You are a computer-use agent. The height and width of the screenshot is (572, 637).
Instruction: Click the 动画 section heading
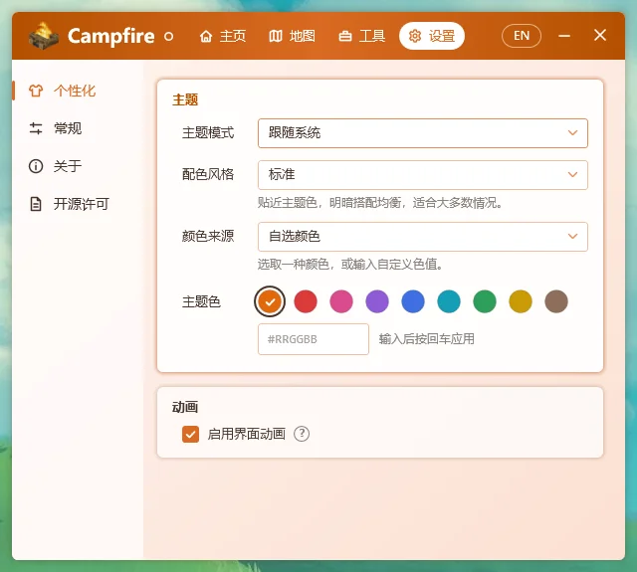point(185,407)
